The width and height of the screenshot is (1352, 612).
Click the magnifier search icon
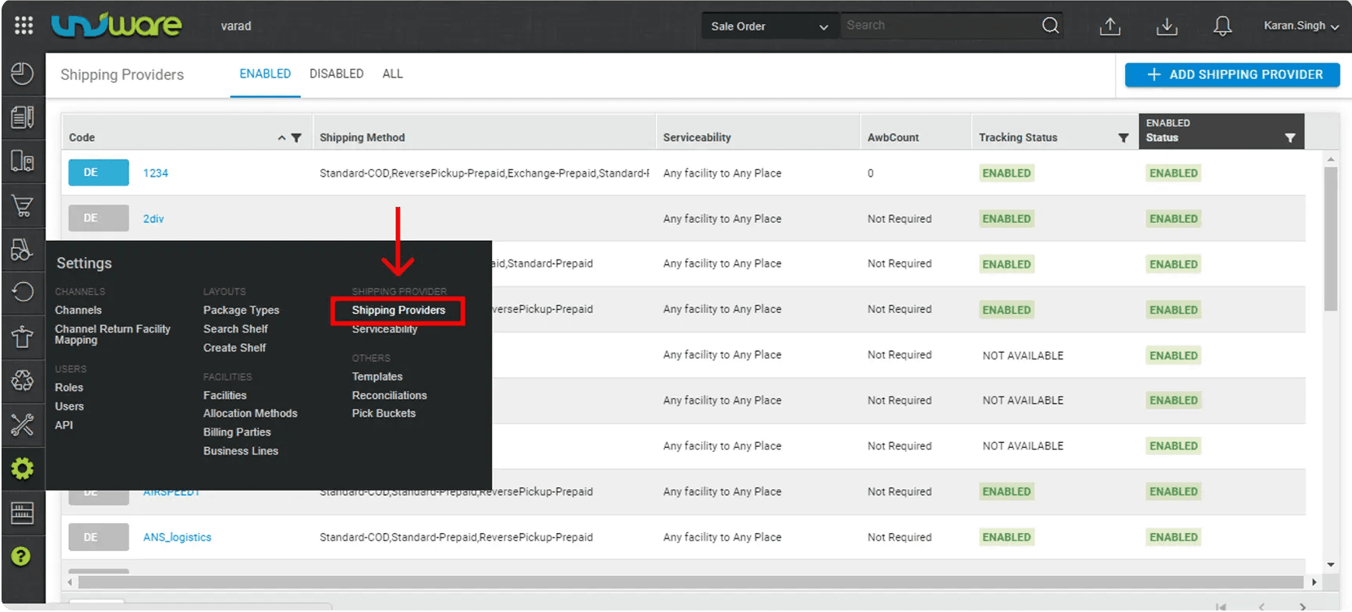pyautogui.click(x=1051, y=26)
